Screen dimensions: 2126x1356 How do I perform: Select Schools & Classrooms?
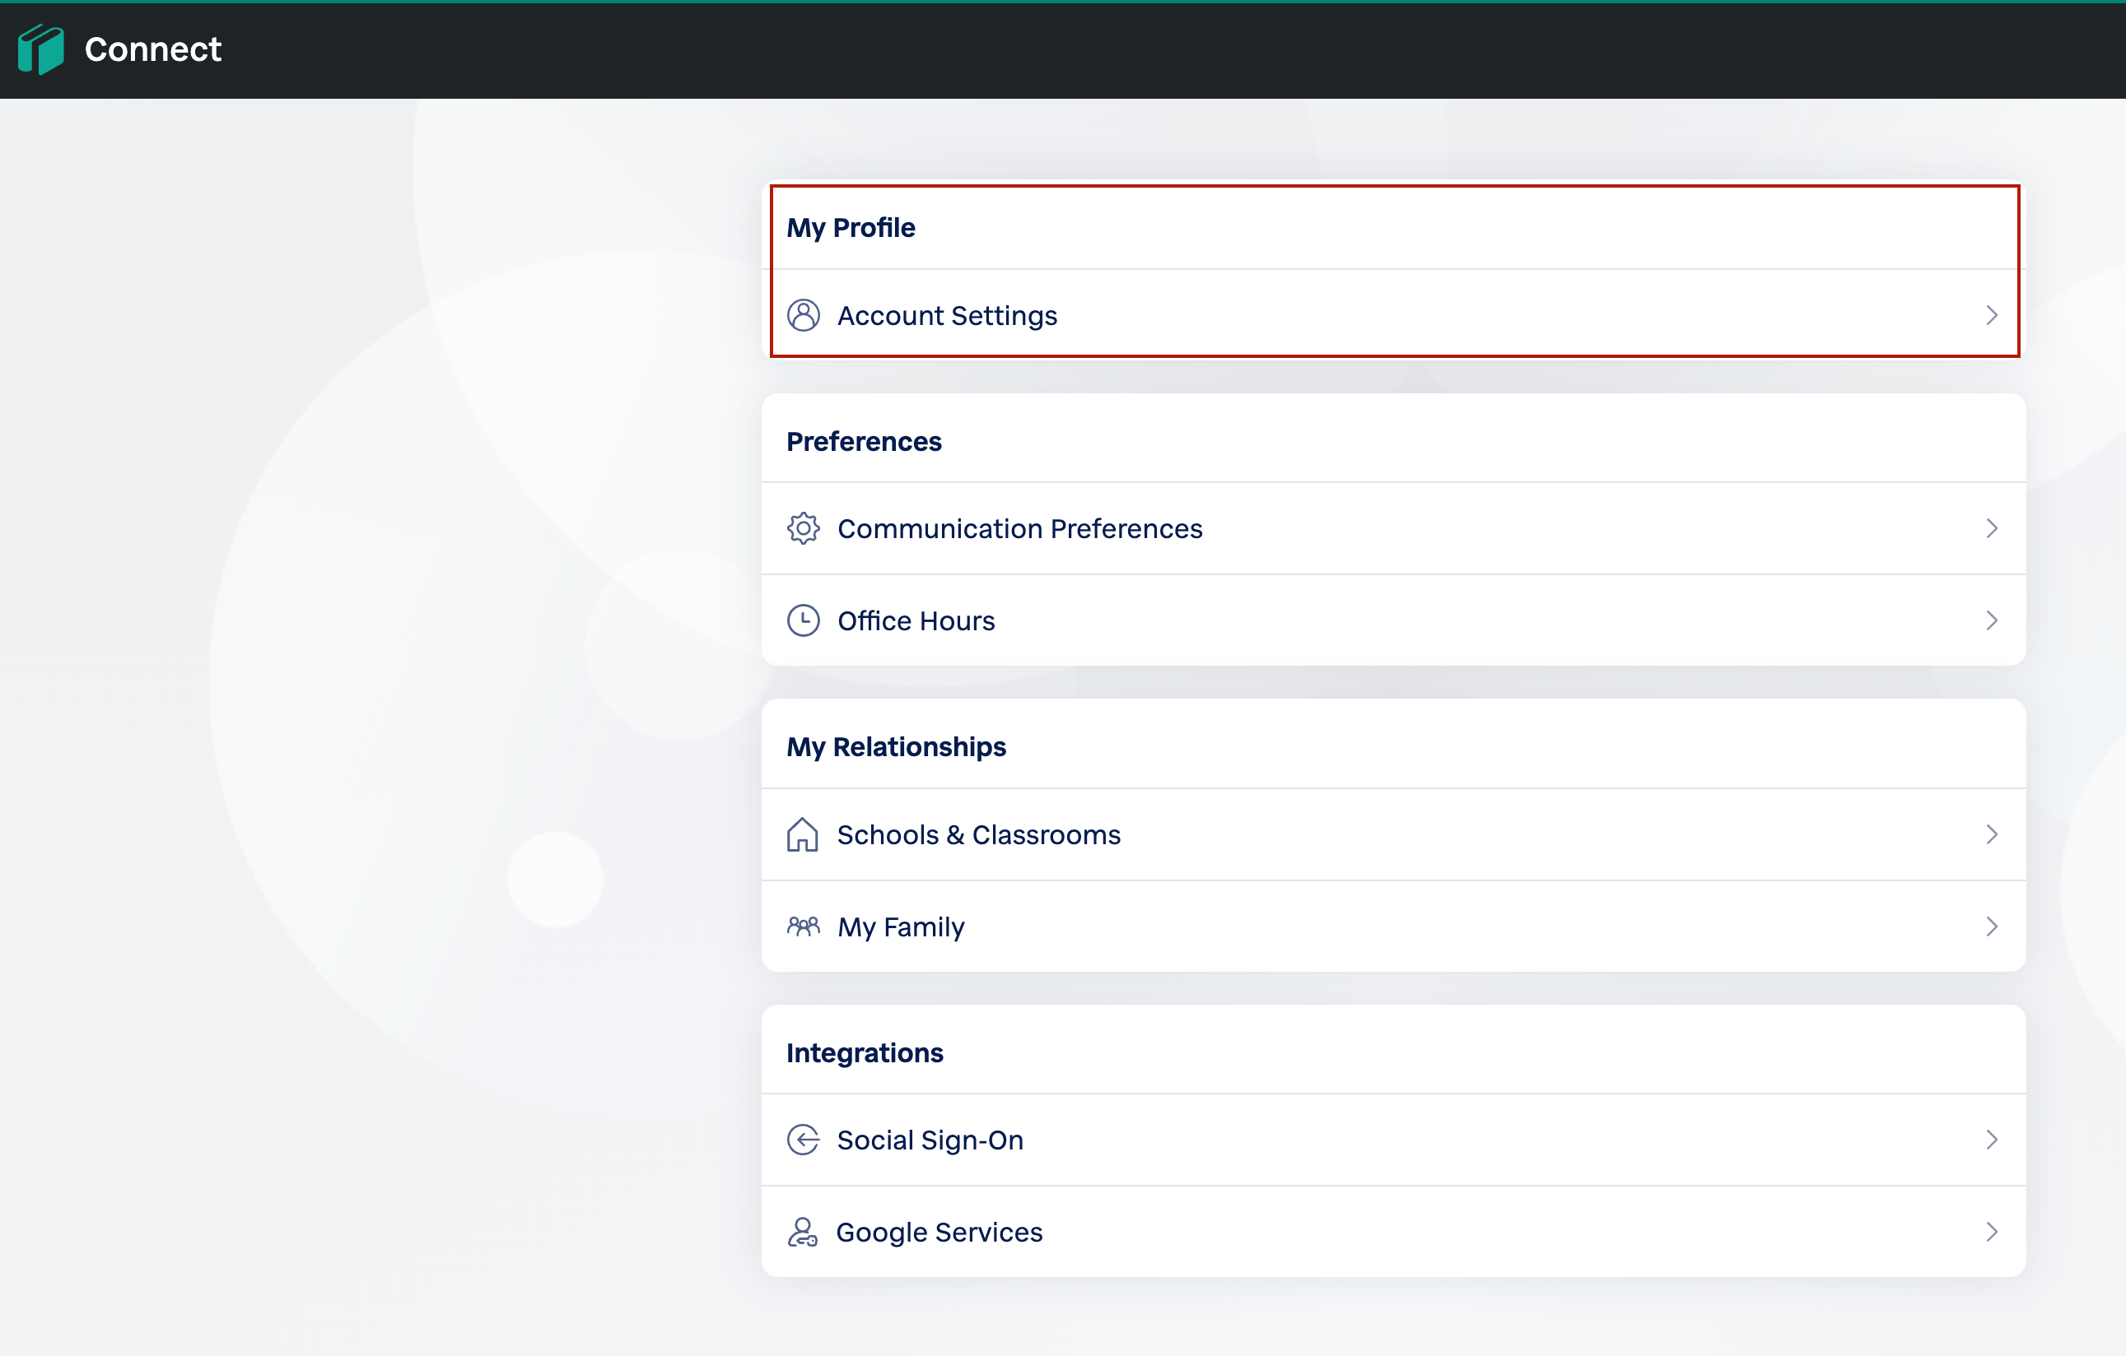click(1393, 834)
